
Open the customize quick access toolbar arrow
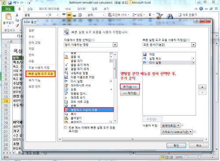(x=29, y=3)
